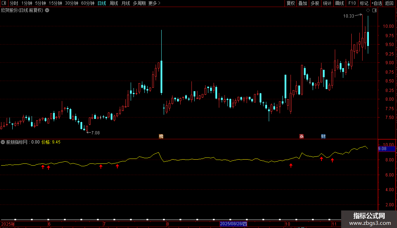Click the 7.08 low price label
This screenshot has width=397, height=228.
coord(96,133)
